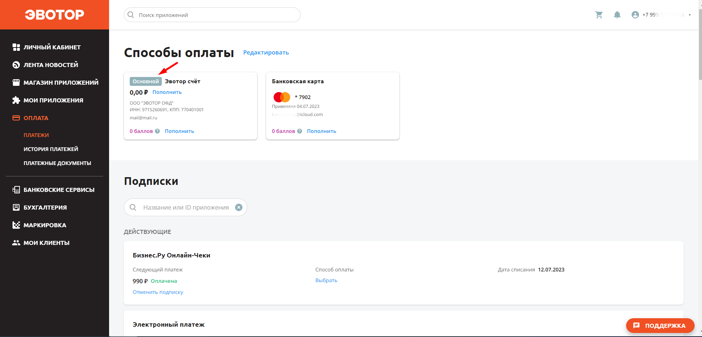This screenshot has height=337, width=702.
Task: Click the news feed icon in sidebar
Action: coord(16,65)
